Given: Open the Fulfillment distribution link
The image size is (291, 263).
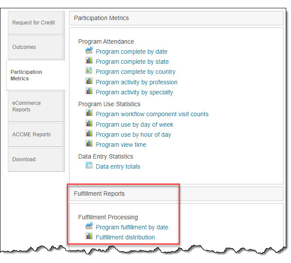Looking at the screenshot, I should click(x=125, y=237).
